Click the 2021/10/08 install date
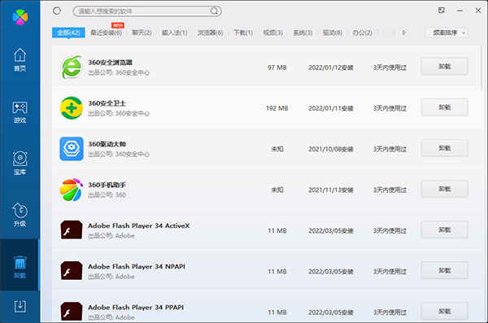The height and width of the screenshot is (323, 488). 330,149
